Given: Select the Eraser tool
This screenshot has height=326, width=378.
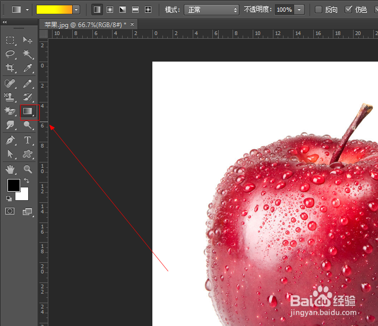Looking at the screenshot, I should click(x=10, y=111).
